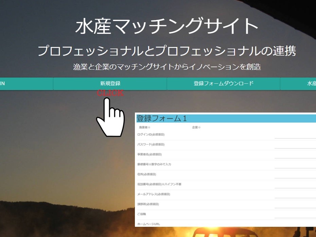Image resolution: width=316 pixels, height=237 pixels.
Task: Click into the ログインID input field
Action: point(295,135)
